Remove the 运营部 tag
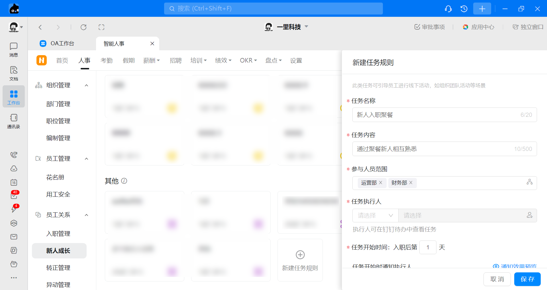 [381, 183]
